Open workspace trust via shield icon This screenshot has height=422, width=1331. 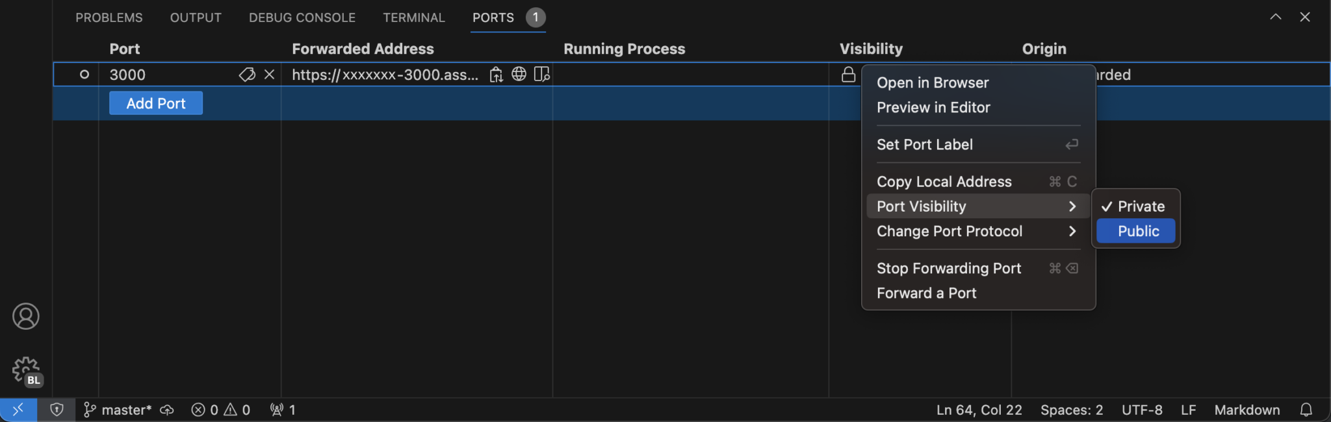57,410
